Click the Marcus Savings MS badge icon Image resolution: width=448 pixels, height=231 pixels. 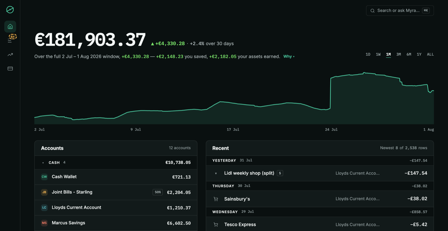(44, 223)
